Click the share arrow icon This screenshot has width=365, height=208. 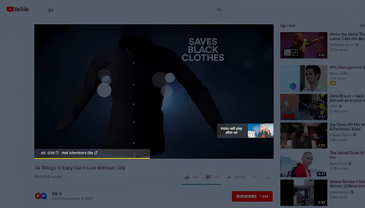point(229,177)
